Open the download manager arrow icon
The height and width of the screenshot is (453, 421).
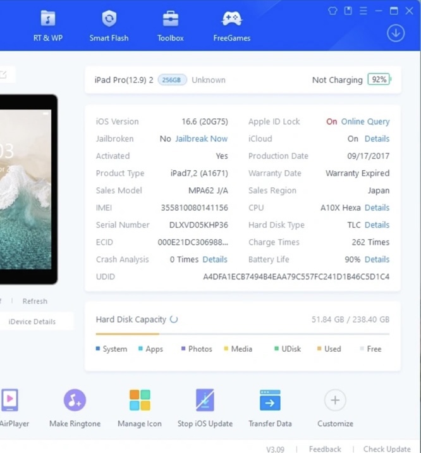(x=396, y=34)
